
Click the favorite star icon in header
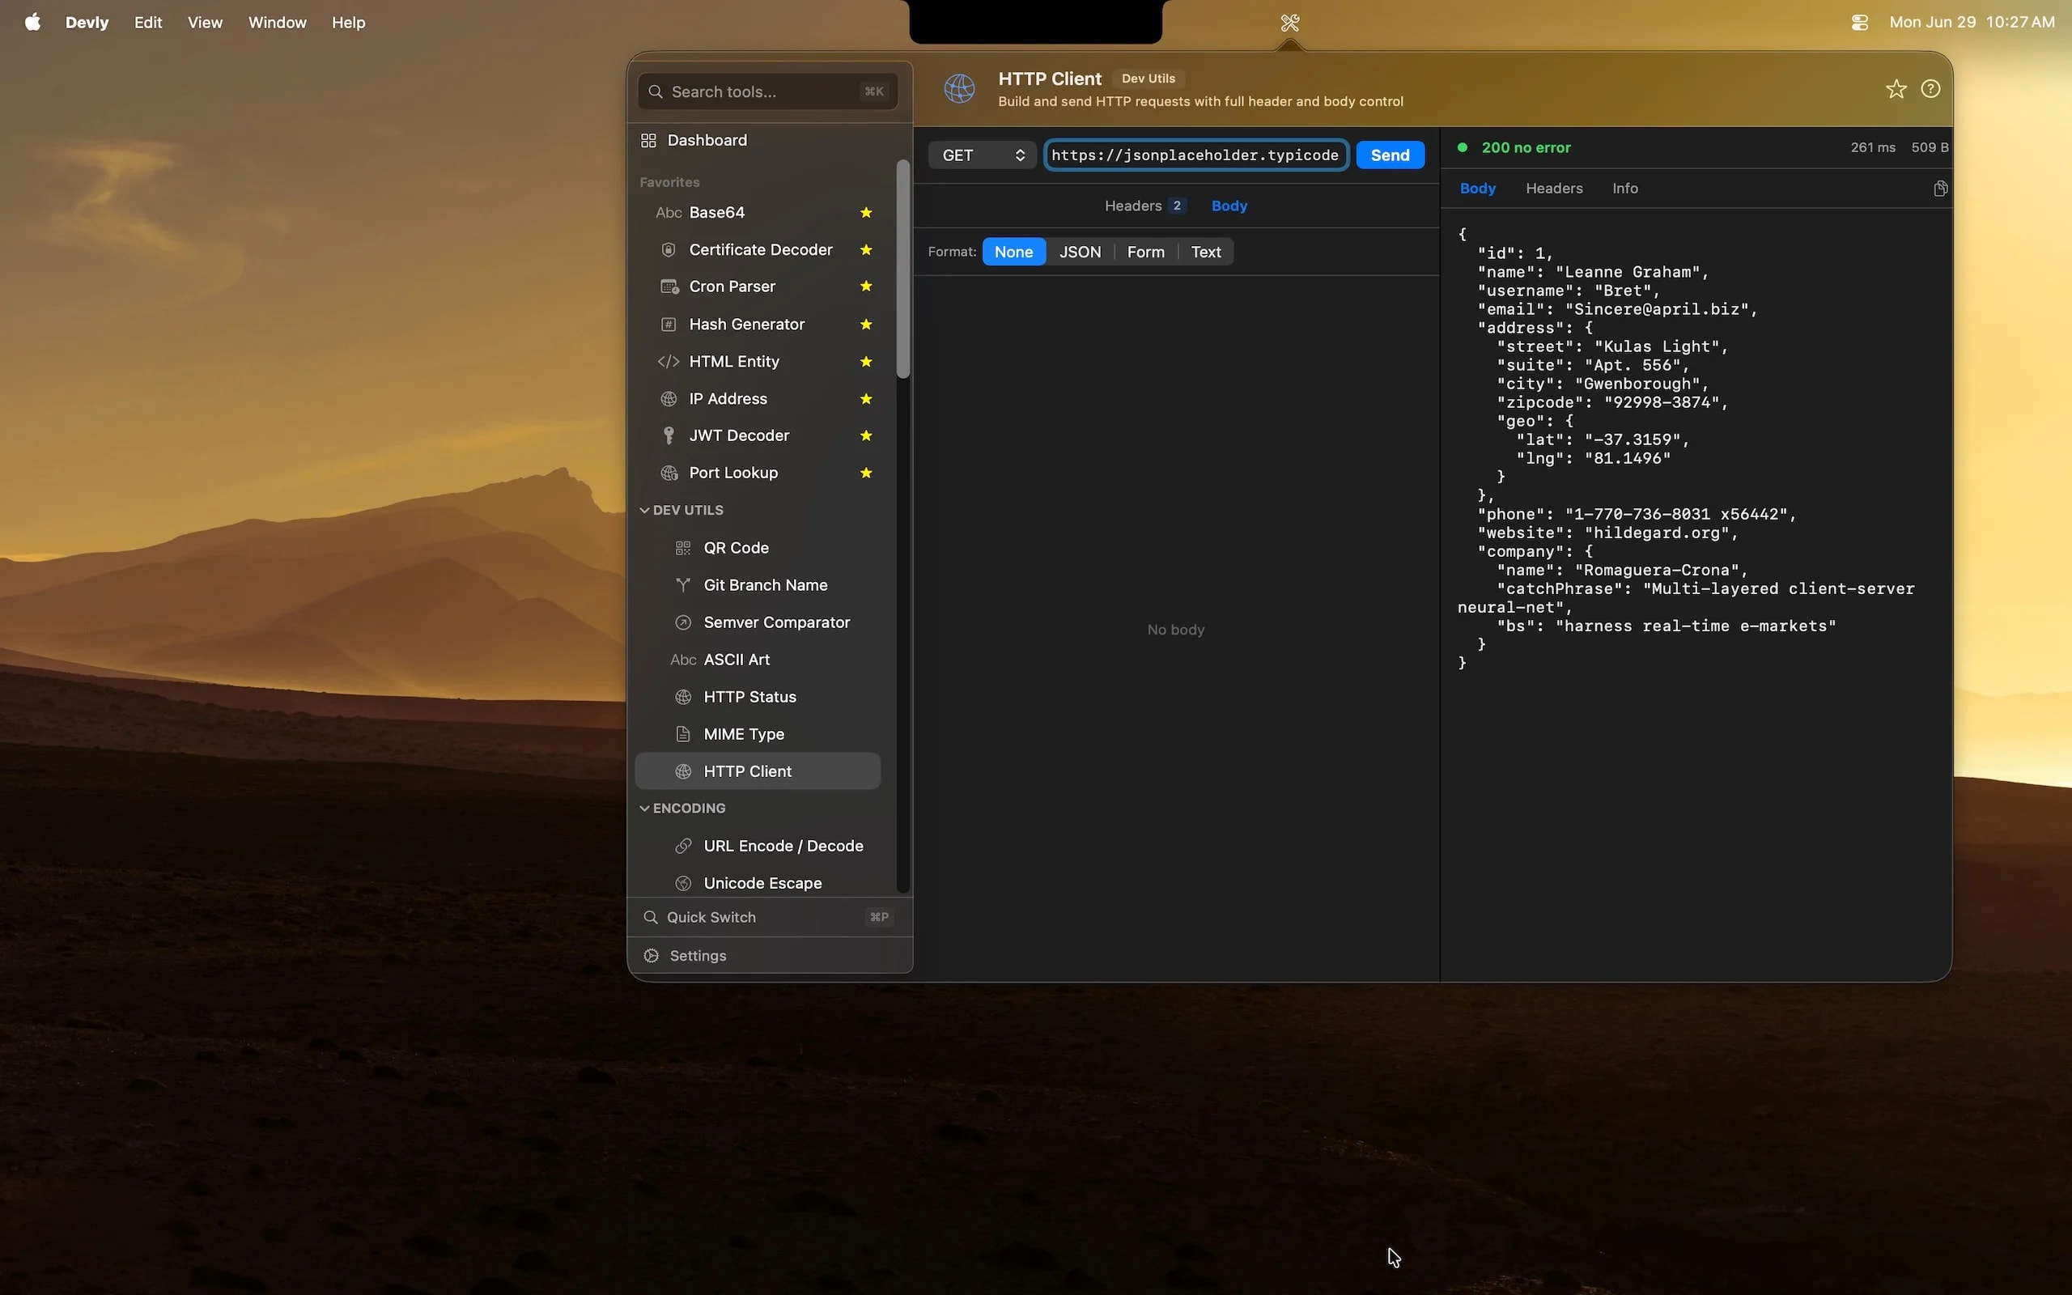pos(1896,89)
